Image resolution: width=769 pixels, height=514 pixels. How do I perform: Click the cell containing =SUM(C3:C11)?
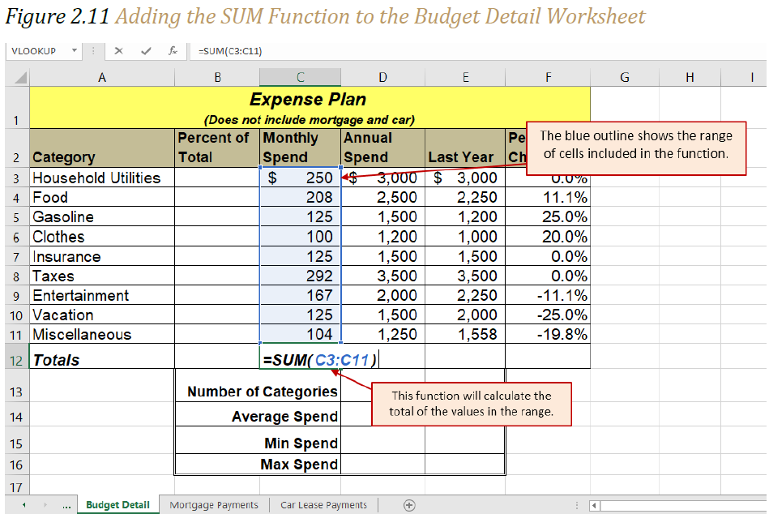(300, 357)
